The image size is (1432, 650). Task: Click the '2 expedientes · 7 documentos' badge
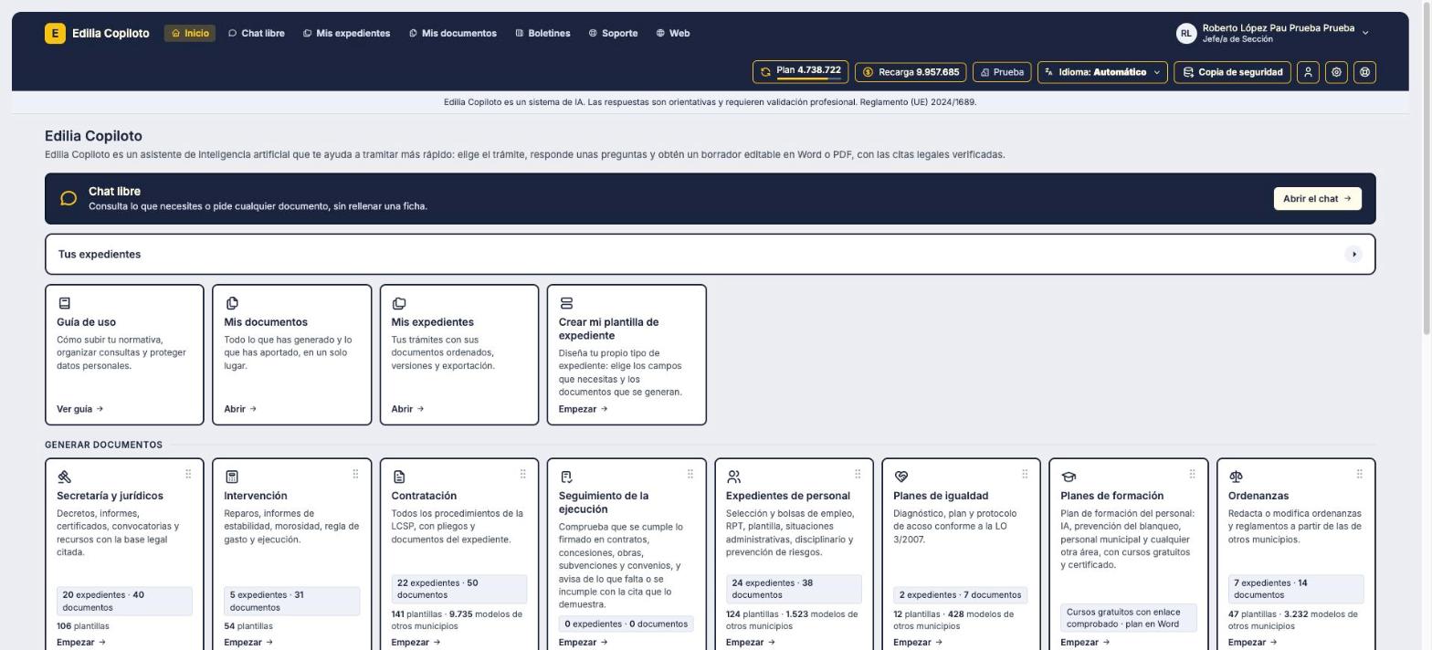(x=960, y=595)
